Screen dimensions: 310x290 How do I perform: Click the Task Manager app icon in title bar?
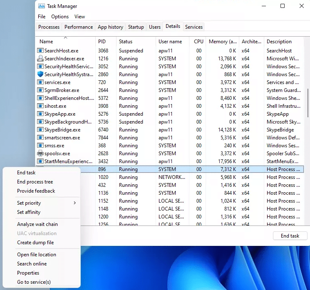pyautogui.click(x=41, y=6)
